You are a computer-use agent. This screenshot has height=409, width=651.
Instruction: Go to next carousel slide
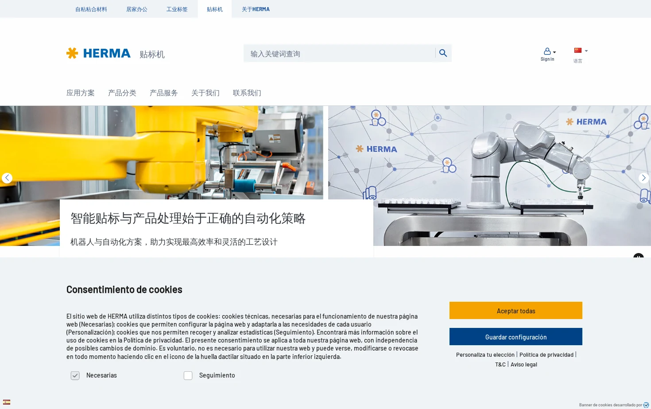pos(643,178)
